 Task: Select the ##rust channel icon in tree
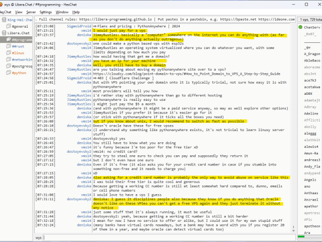(8, 46)
